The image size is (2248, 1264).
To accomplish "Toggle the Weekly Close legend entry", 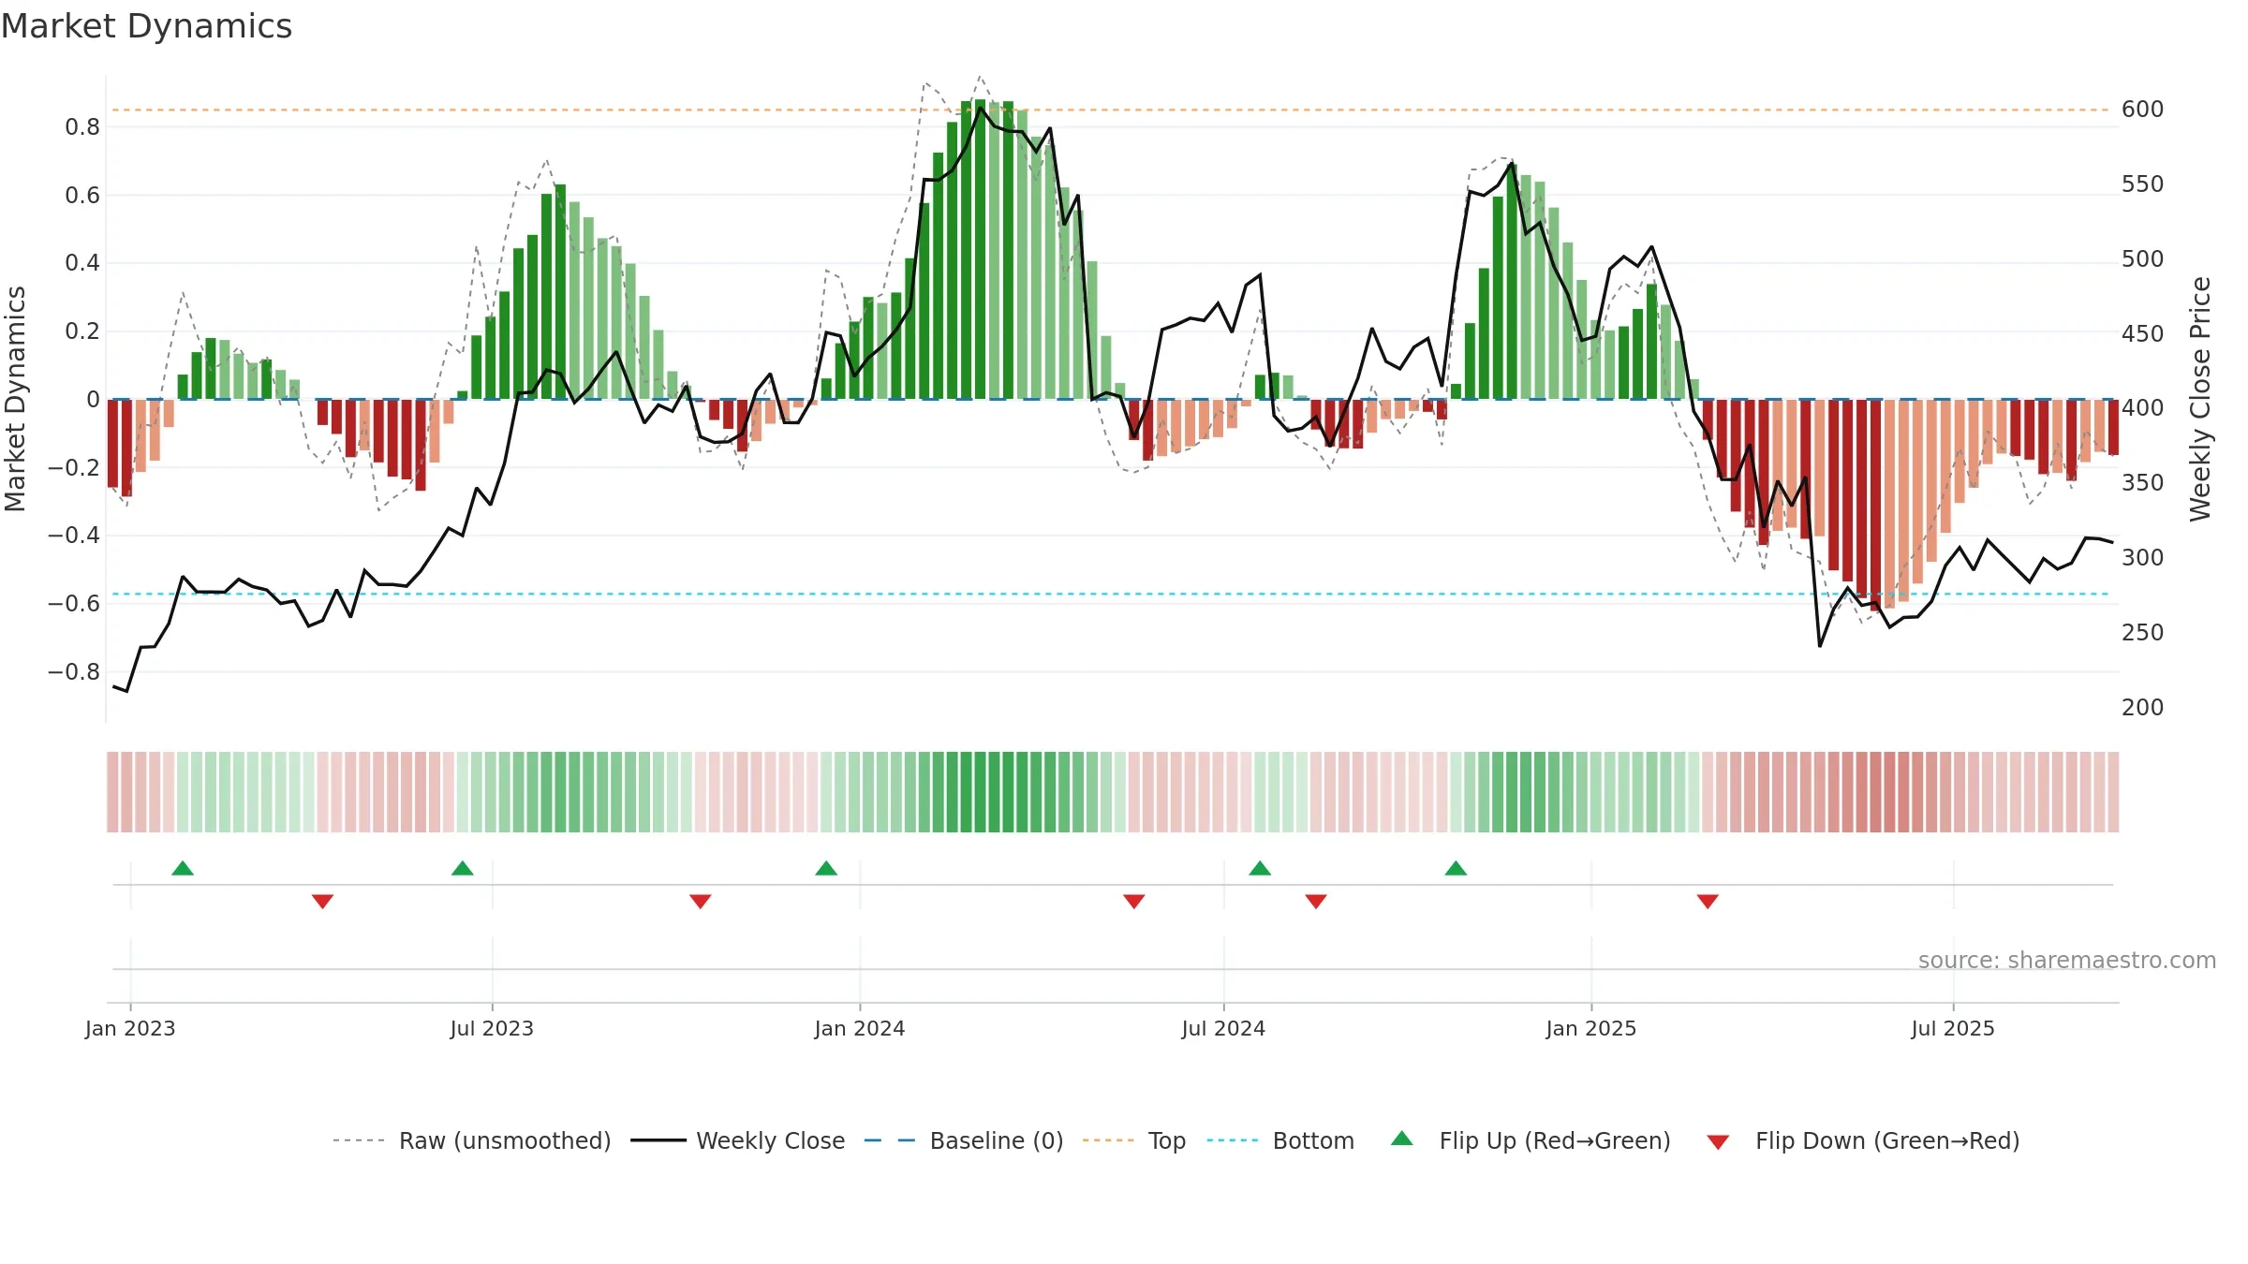I will pos(737,1141).
